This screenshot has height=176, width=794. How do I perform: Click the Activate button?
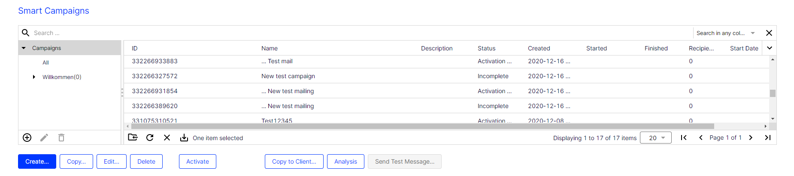pos(197,161)
